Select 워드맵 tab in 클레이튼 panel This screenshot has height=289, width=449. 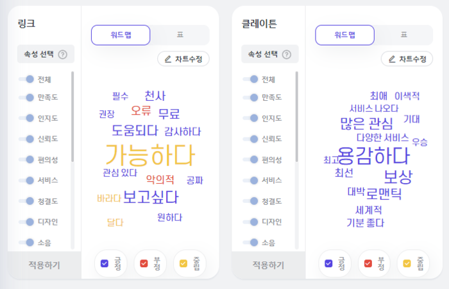click(x=345, y=35)
